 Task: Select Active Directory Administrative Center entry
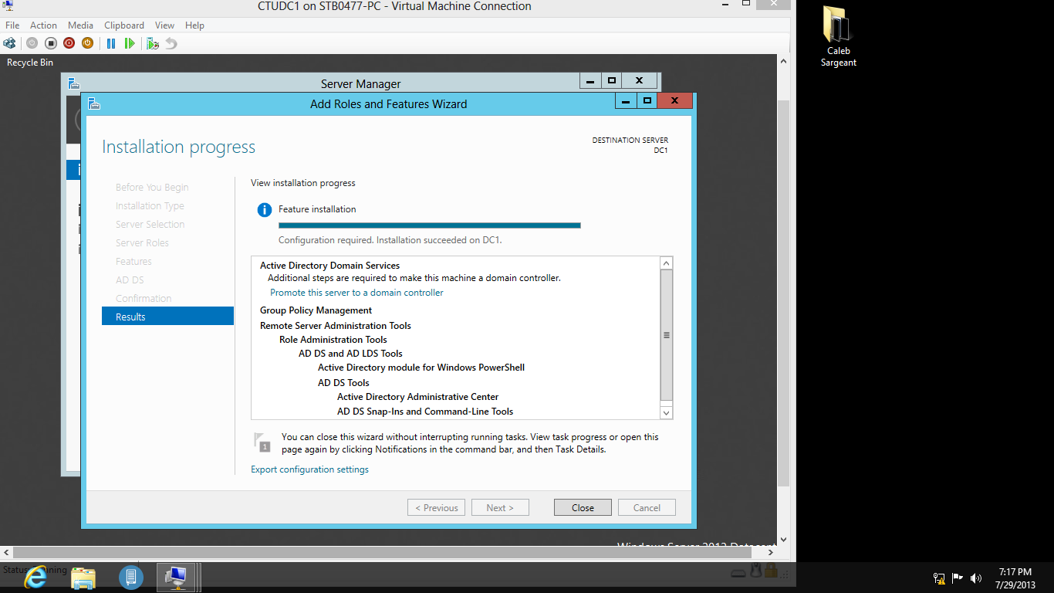click(x=418, y=397)
